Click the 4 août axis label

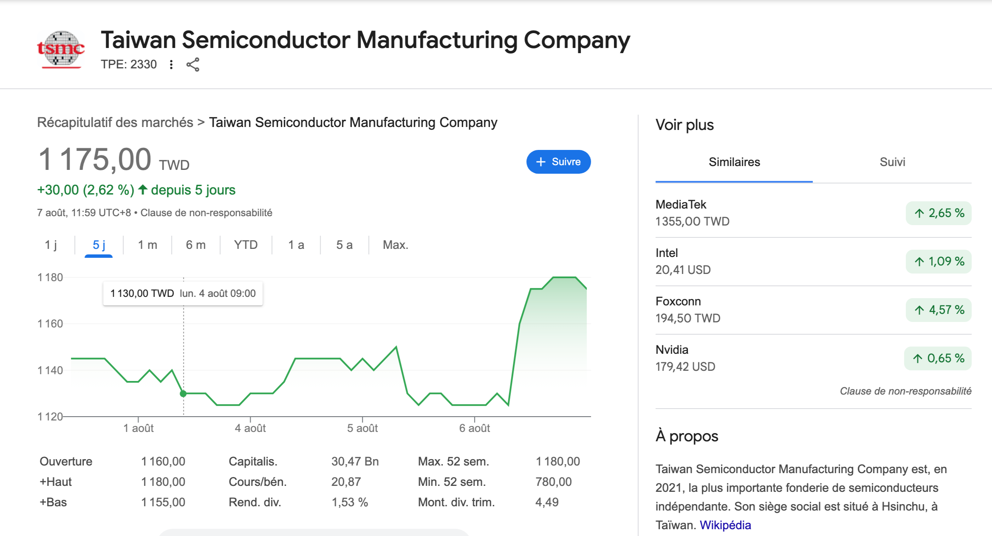pyautogui.click(x=250, y=428)
